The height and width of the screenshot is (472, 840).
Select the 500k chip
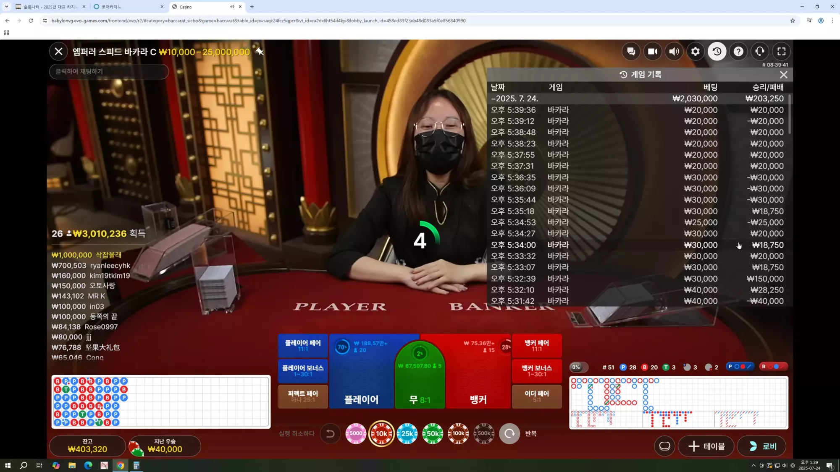484,433
